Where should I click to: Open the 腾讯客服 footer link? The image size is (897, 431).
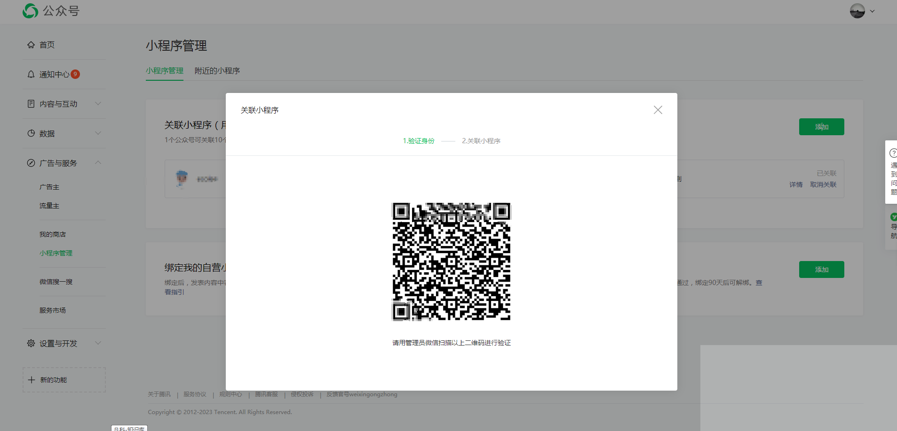click(266, 394)
